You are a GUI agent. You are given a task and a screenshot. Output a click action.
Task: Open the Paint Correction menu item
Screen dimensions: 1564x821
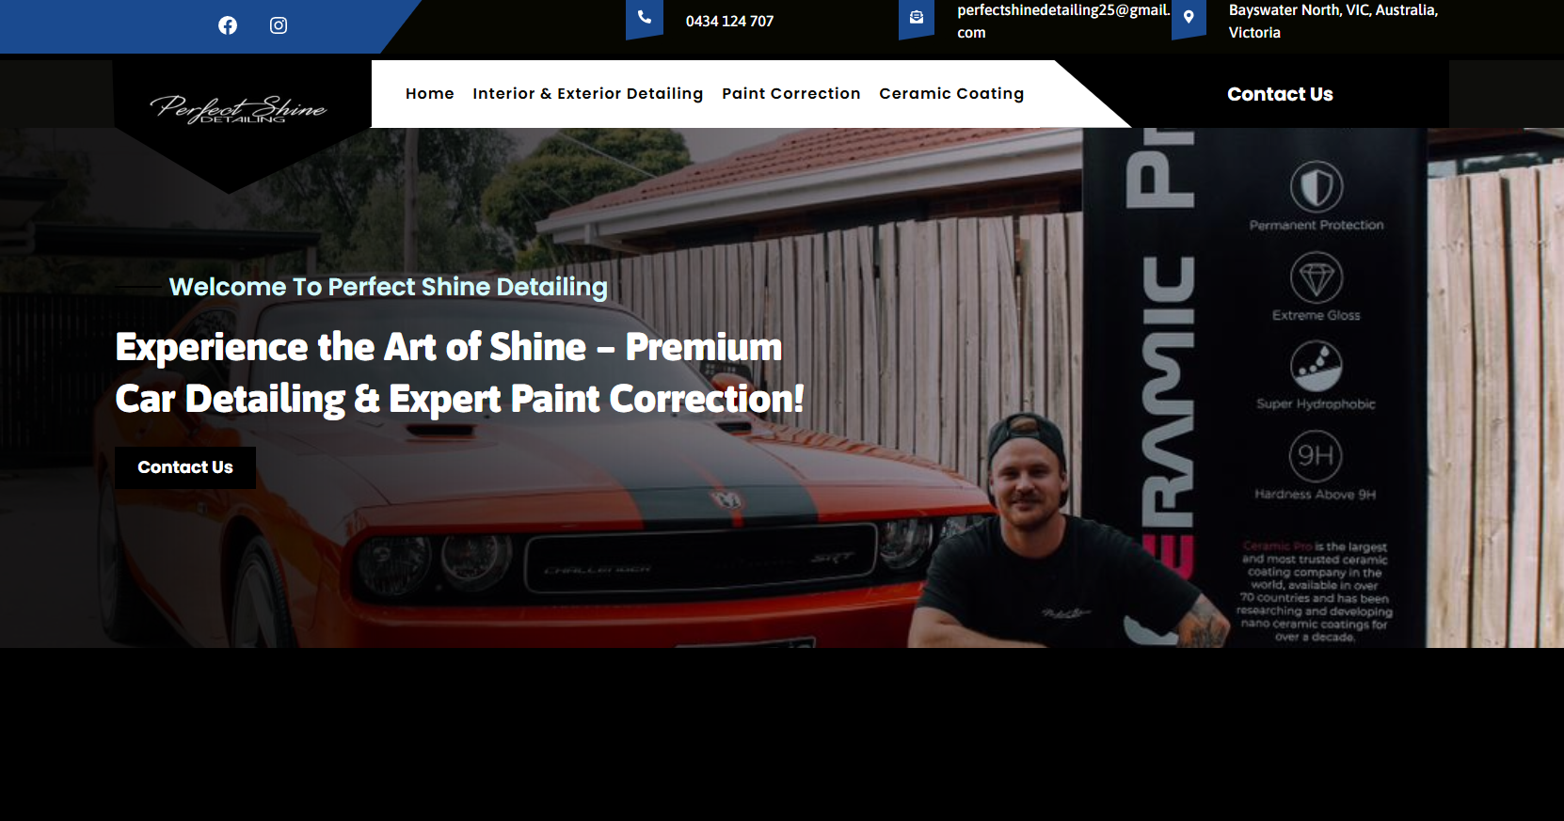point(791,94)
